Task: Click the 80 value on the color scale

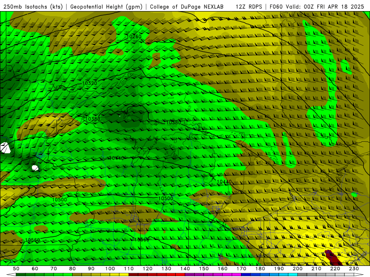Action: (72, 269)
